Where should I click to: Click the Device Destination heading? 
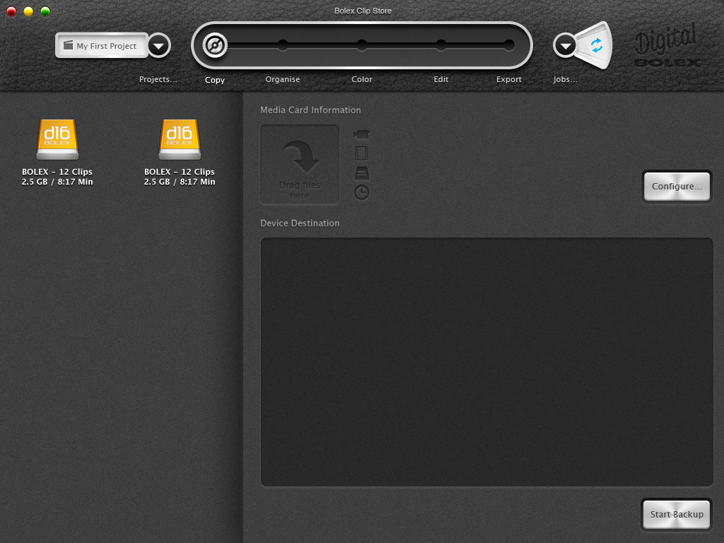(300, 223)
